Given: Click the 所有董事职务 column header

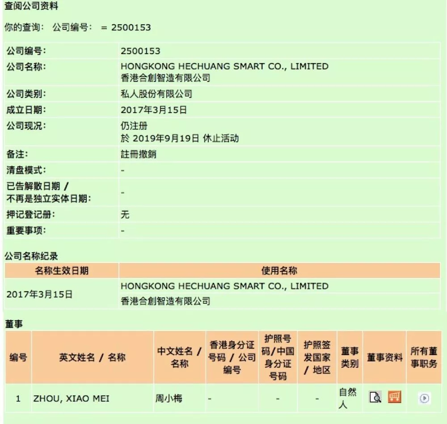Looking at the screenshot, I should [424, 357].
